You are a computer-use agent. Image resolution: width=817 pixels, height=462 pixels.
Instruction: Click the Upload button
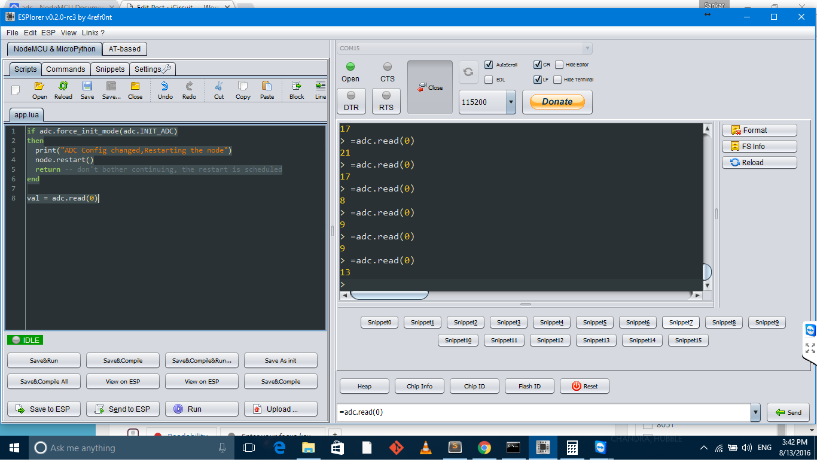tap(281, 409)
